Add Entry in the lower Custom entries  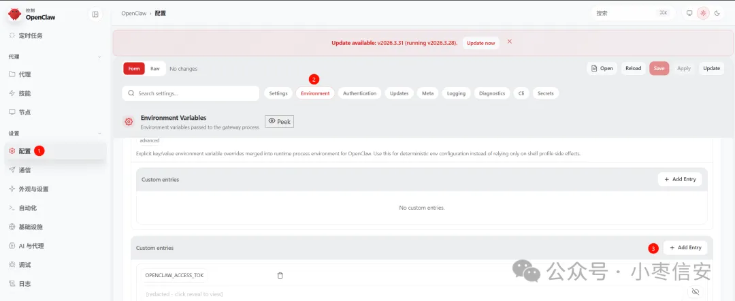click(685, 248)
